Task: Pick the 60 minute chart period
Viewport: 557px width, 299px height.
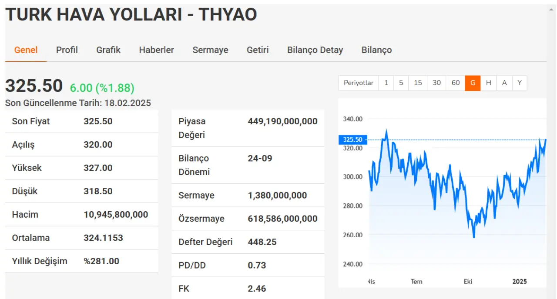Action: tap(456, 83)
